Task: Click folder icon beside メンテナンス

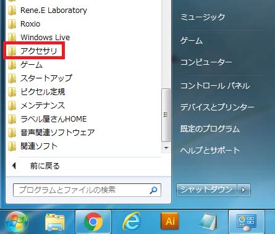Action: click(12, 106)
